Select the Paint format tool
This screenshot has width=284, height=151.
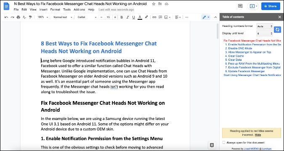30,17
